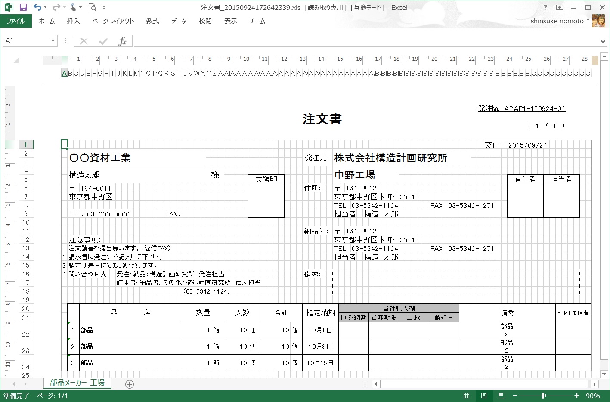The width and height of the screenshot is (610, 402).
Task: Click horizontal scrollbar right arrow
Action: (595, 384)
